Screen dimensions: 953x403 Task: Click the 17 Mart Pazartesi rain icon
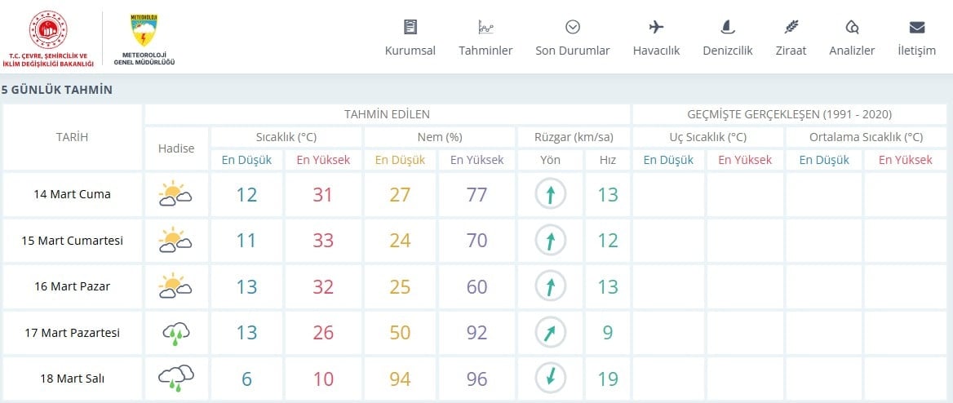point(175,332)
